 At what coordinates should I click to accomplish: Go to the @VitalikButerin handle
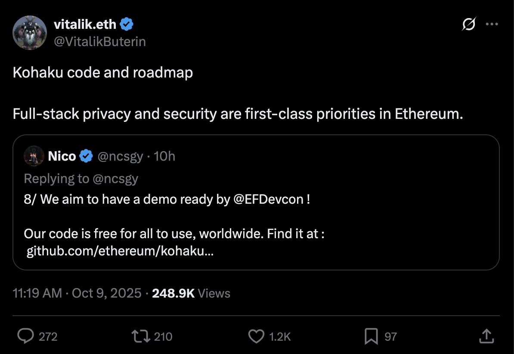(100, 41)
